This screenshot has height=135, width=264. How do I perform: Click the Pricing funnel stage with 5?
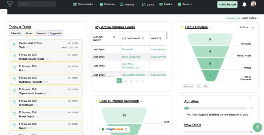point(210,64)
